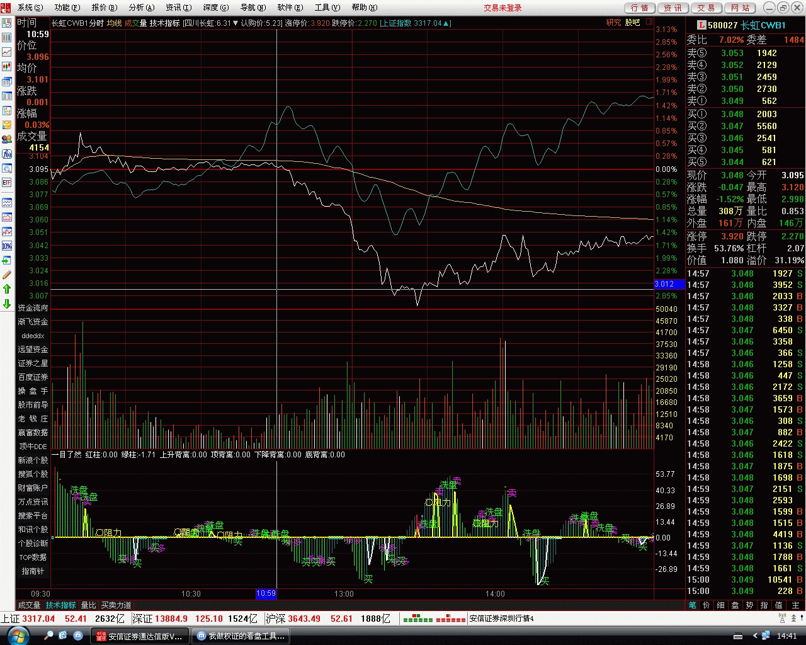Click the line chart icon in sidebar
The width and height of the screenshot is (806, 645).
(x=7, y=52)
